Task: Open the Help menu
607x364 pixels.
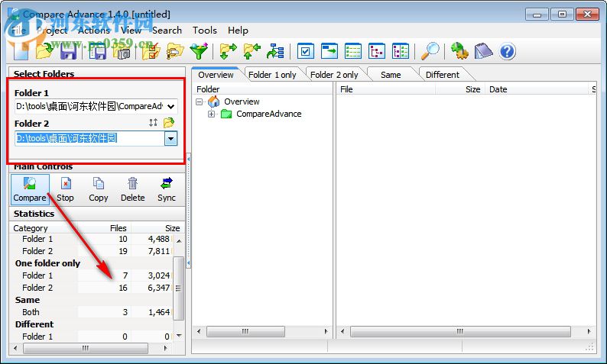Action: (238, 30)
